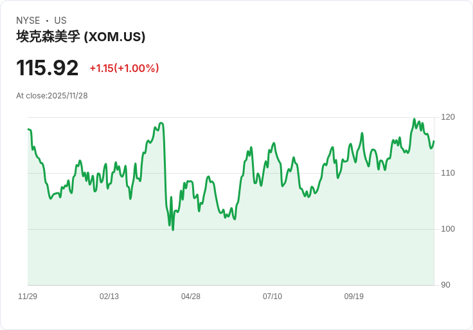Click the stock title 埃克森美孚 (XOM.US)
The width and height of the screenshot is (473, 330).
tap(80, 37)
